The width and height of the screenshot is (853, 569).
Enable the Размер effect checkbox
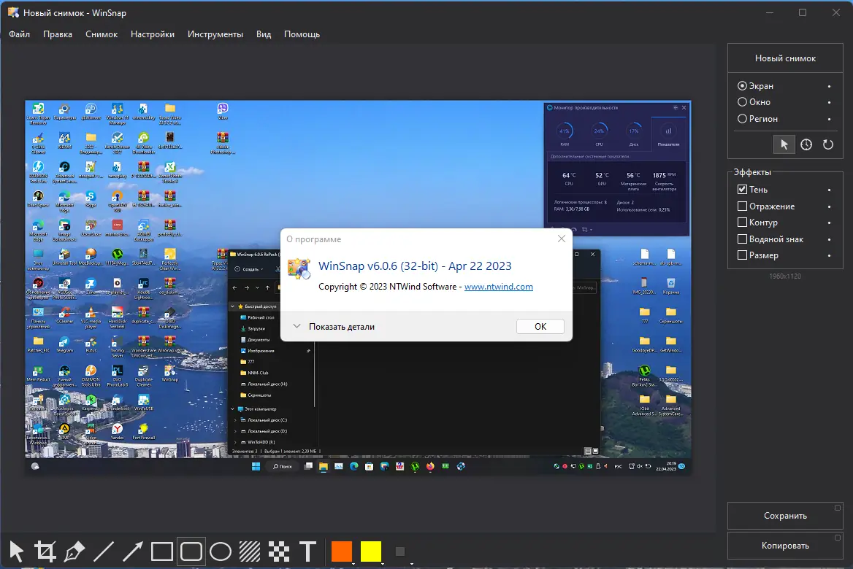(x=742, y=255)
